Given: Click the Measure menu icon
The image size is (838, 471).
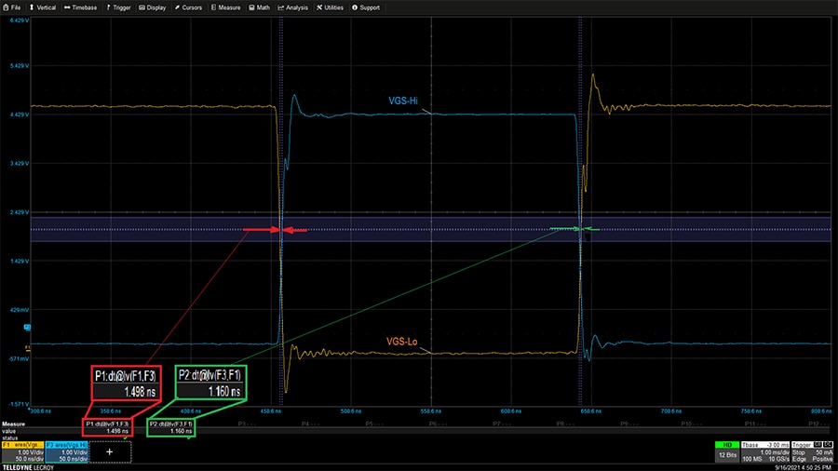Looking at the screenshot, I should click(214, 7).
